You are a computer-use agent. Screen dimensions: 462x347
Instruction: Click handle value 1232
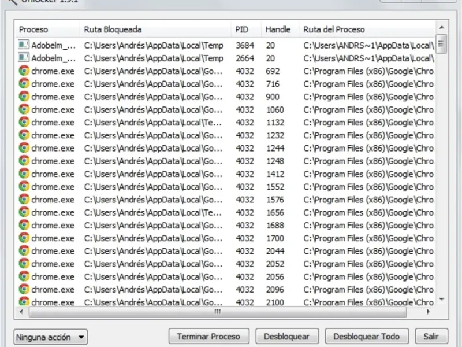pos(275,135)
